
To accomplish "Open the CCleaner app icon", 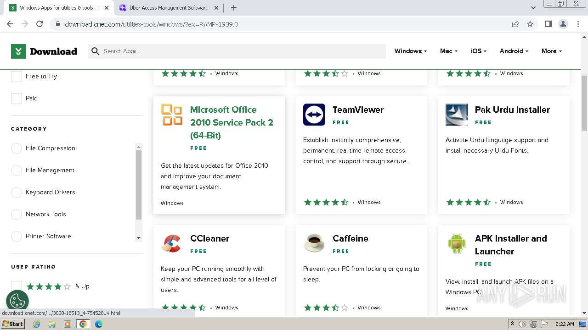I will pyautogui.click(x=172, y=243).
